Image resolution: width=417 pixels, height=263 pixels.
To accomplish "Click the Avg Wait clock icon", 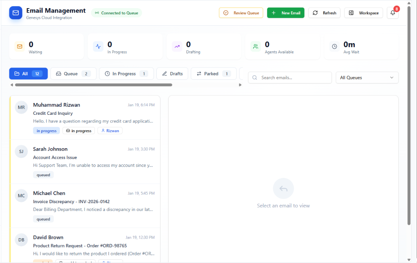I will (334, 46).
